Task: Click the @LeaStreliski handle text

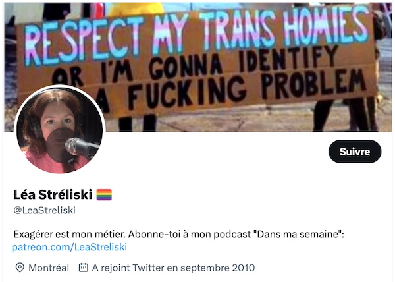Action: tap(45, 210)
